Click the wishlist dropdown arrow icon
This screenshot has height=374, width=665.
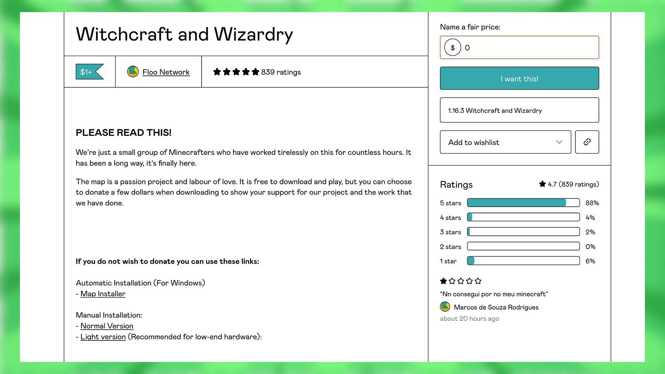(559, 142)
